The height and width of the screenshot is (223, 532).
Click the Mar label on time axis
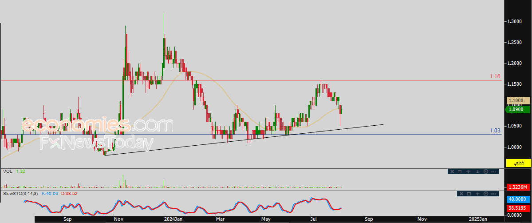point(221,219)
